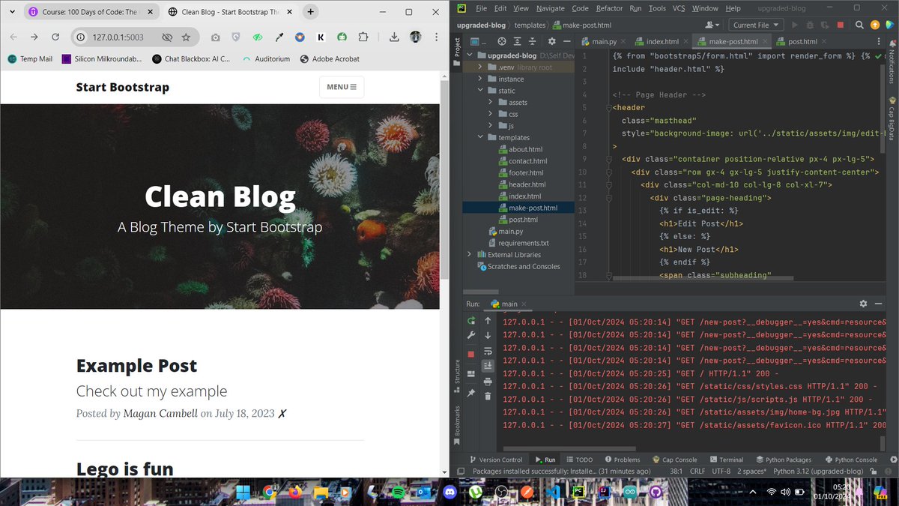Open the Terminal tool window tab
Screen dimensions: 899x506
[726, 460]
